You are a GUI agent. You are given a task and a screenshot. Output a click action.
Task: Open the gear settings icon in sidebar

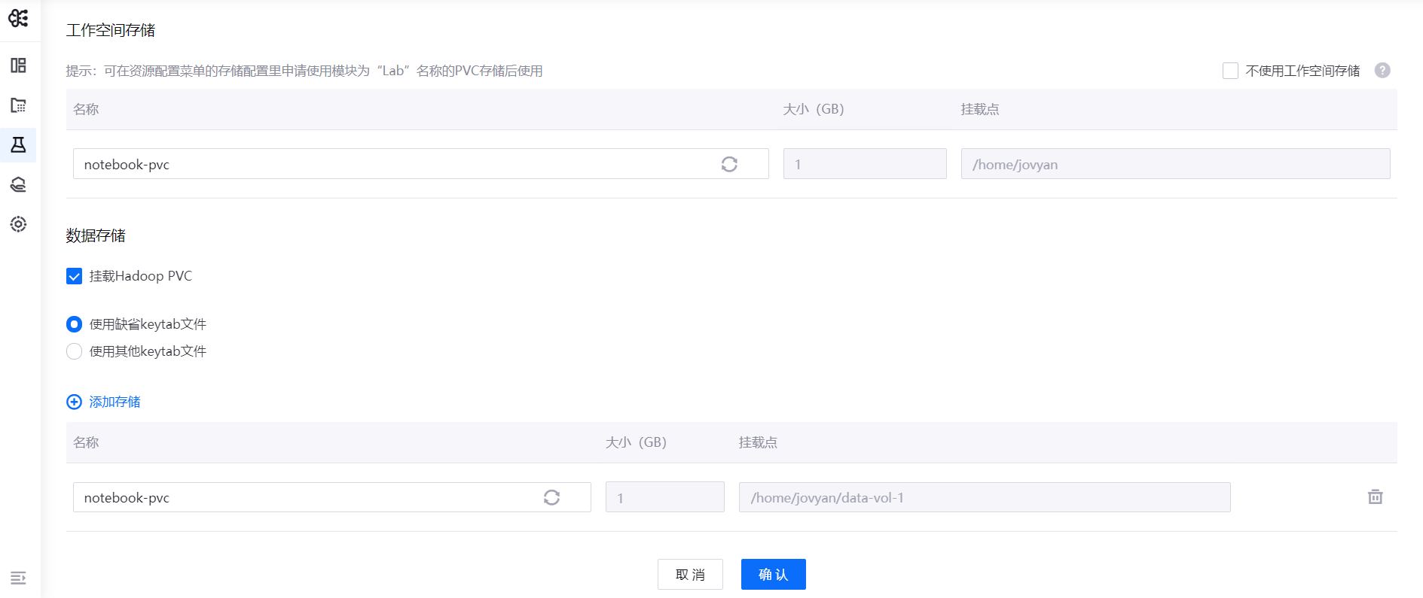[x=18, y=224]
